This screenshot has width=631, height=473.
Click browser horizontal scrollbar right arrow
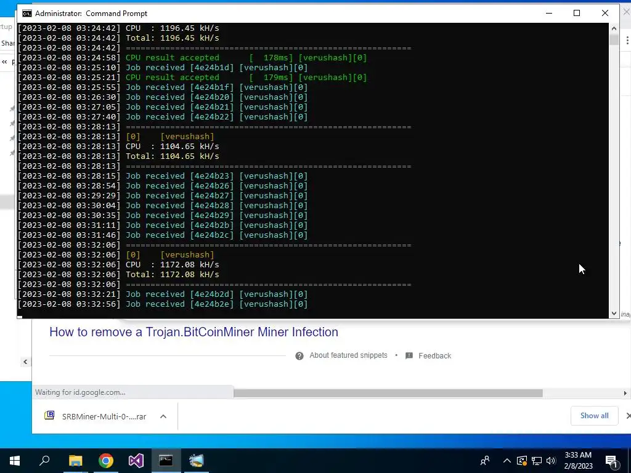[x=625, y=393]
